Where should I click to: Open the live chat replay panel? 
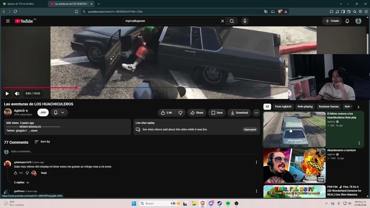coord(250,129)
